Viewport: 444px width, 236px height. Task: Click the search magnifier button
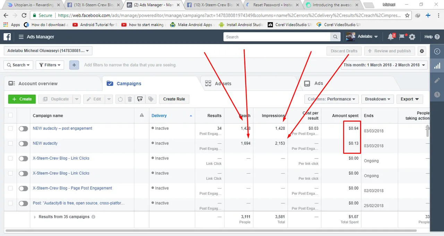pos(335,37)
